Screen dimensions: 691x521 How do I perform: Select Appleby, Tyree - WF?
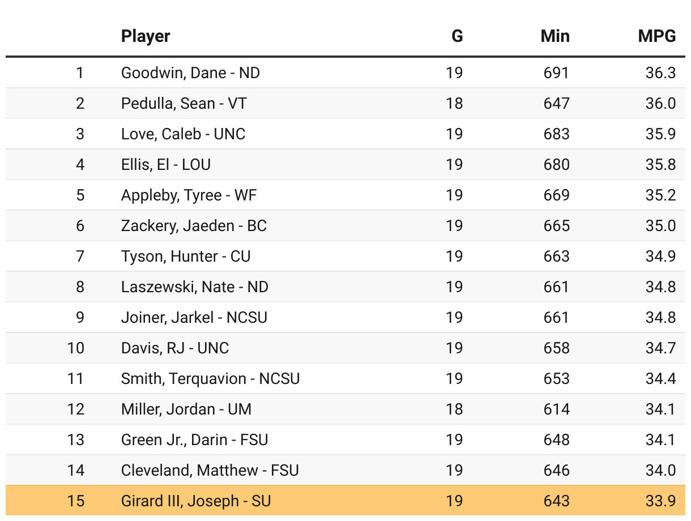(189, 195)
